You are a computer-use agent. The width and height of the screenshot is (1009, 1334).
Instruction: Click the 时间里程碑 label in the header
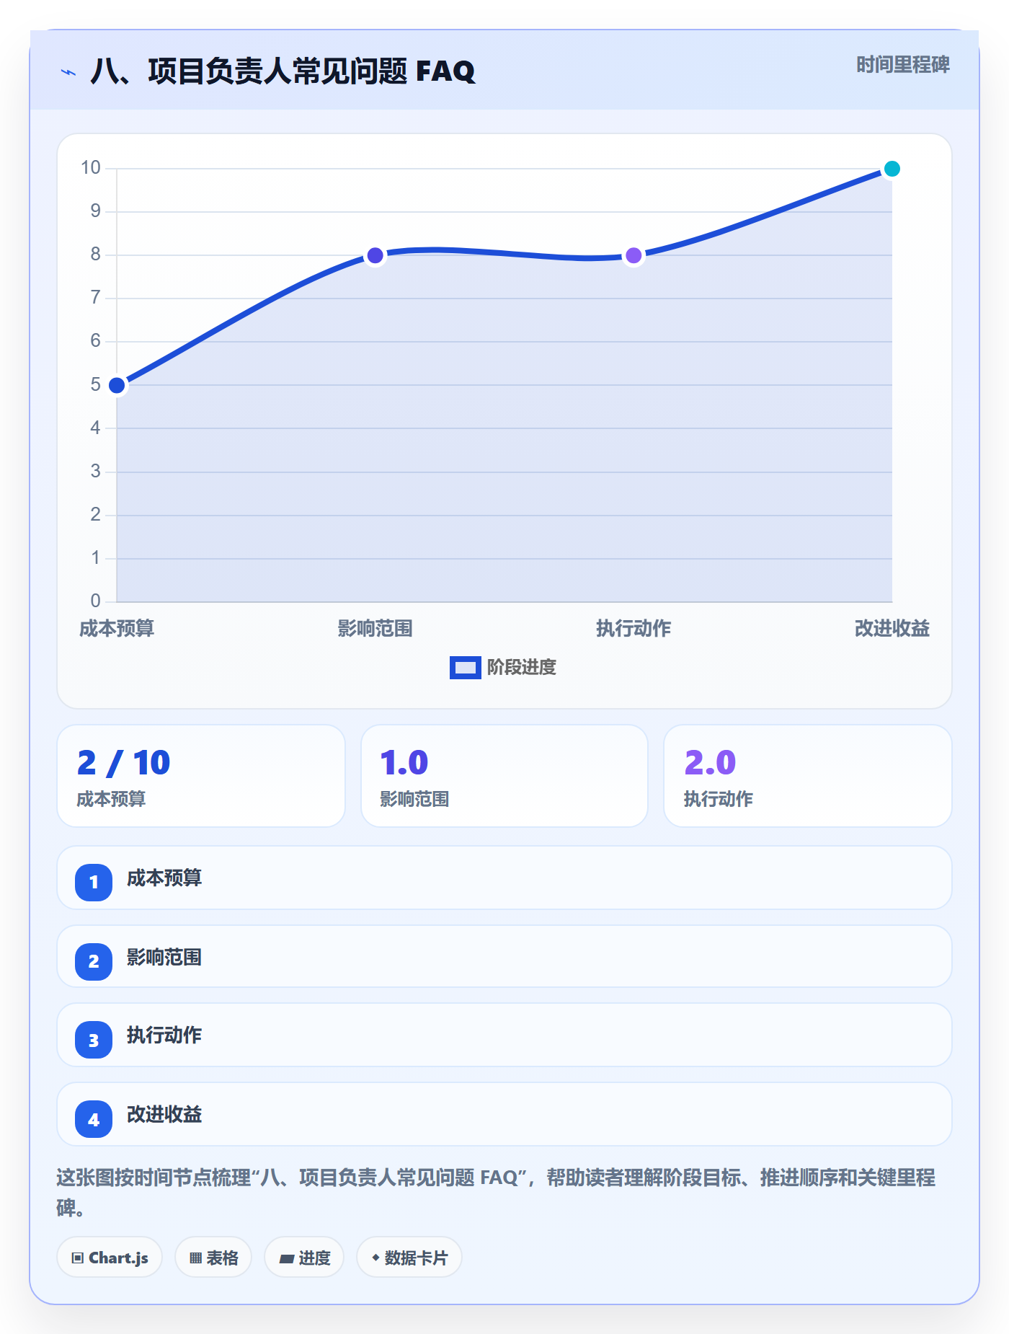tap(902, 65)
